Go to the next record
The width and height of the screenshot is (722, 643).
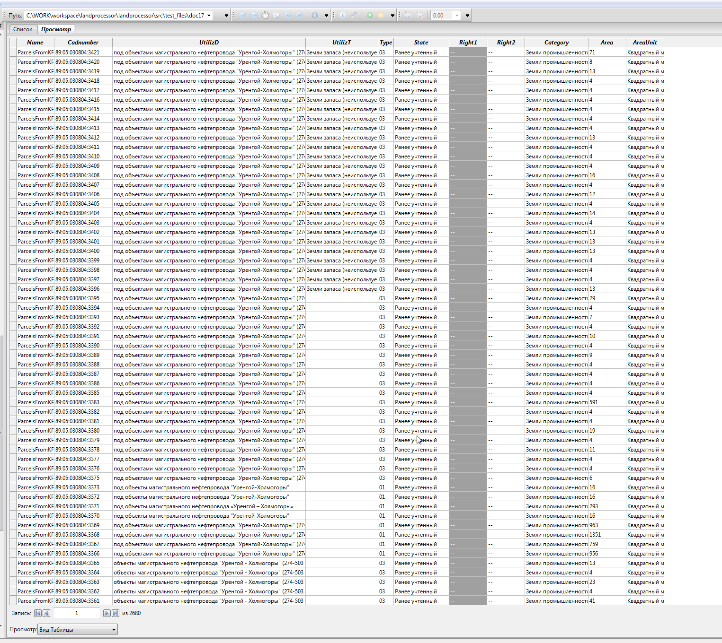pos(107,613)
